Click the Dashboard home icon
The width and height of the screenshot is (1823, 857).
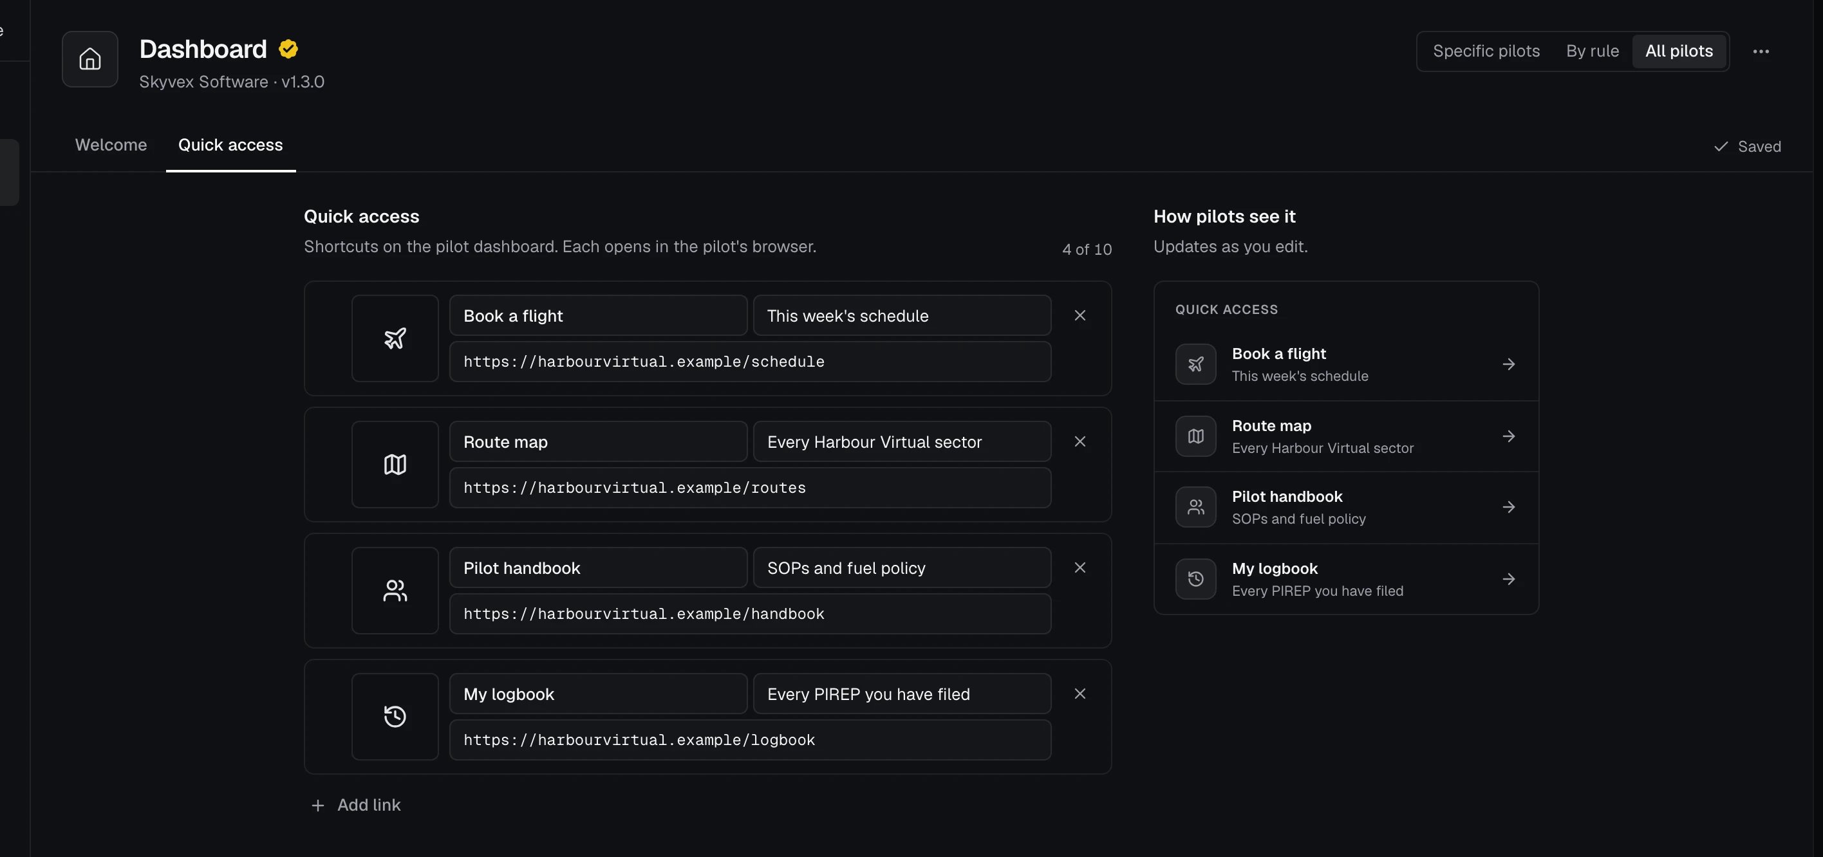point(90,59)
